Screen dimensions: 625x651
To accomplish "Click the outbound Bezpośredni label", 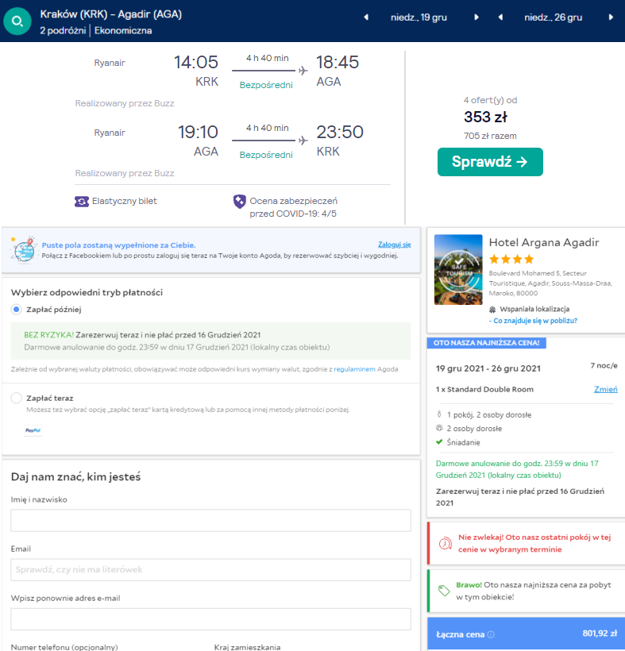I will coord(266,85).
